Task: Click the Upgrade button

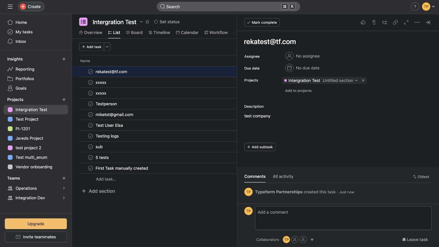Action: point(36,224)
